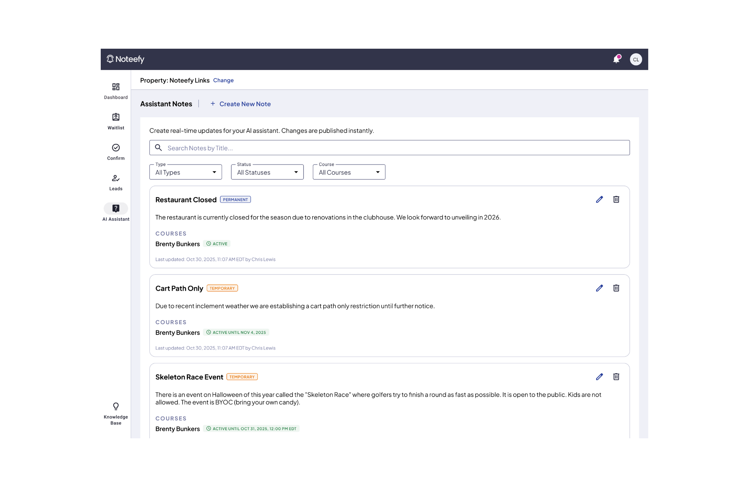Navigate to Leads in sidebar
Viewport: 749px width, 487px height.
tap(116, 182)
